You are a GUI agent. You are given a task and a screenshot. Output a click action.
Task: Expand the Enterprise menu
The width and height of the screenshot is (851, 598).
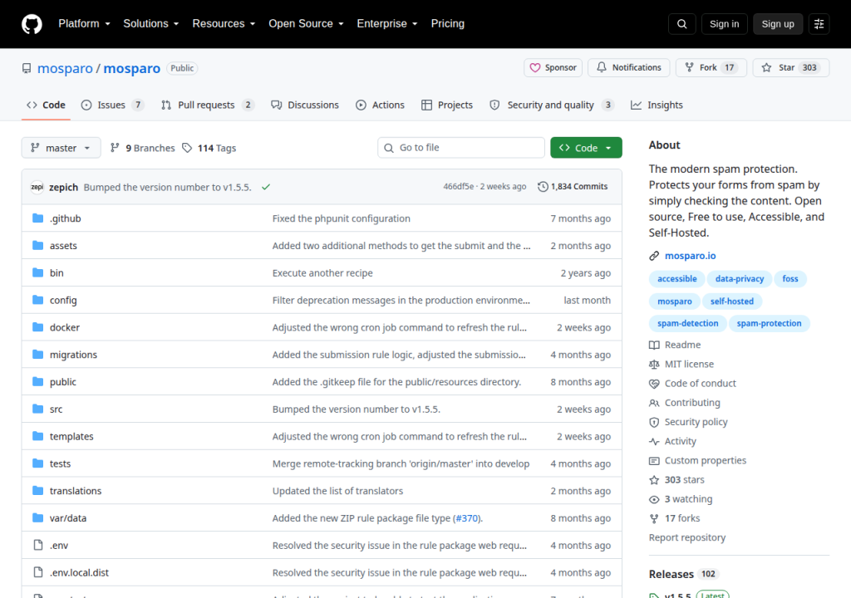(387, 24)
